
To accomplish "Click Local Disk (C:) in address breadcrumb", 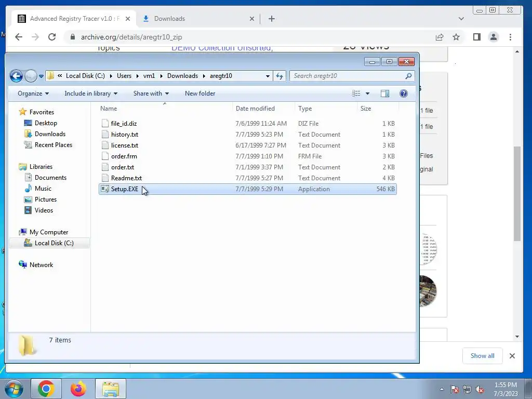I will pyautogui.click(x=86, y=76).
